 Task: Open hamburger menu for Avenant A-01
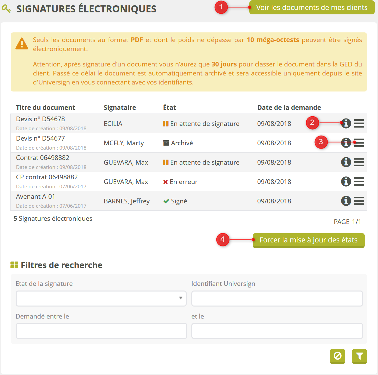[359, 201]
